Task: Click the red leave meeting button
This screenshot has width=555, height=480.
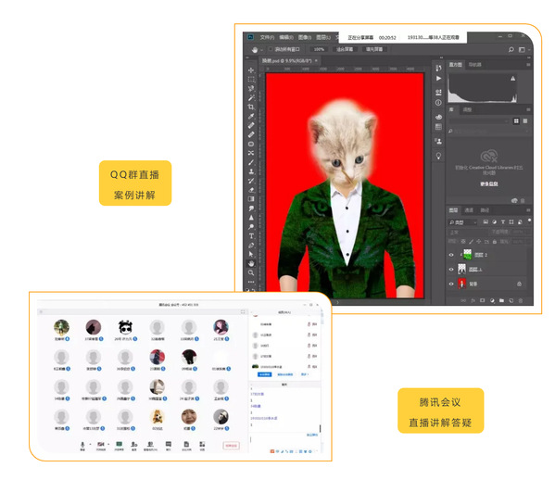Action: tap(231, 446)
